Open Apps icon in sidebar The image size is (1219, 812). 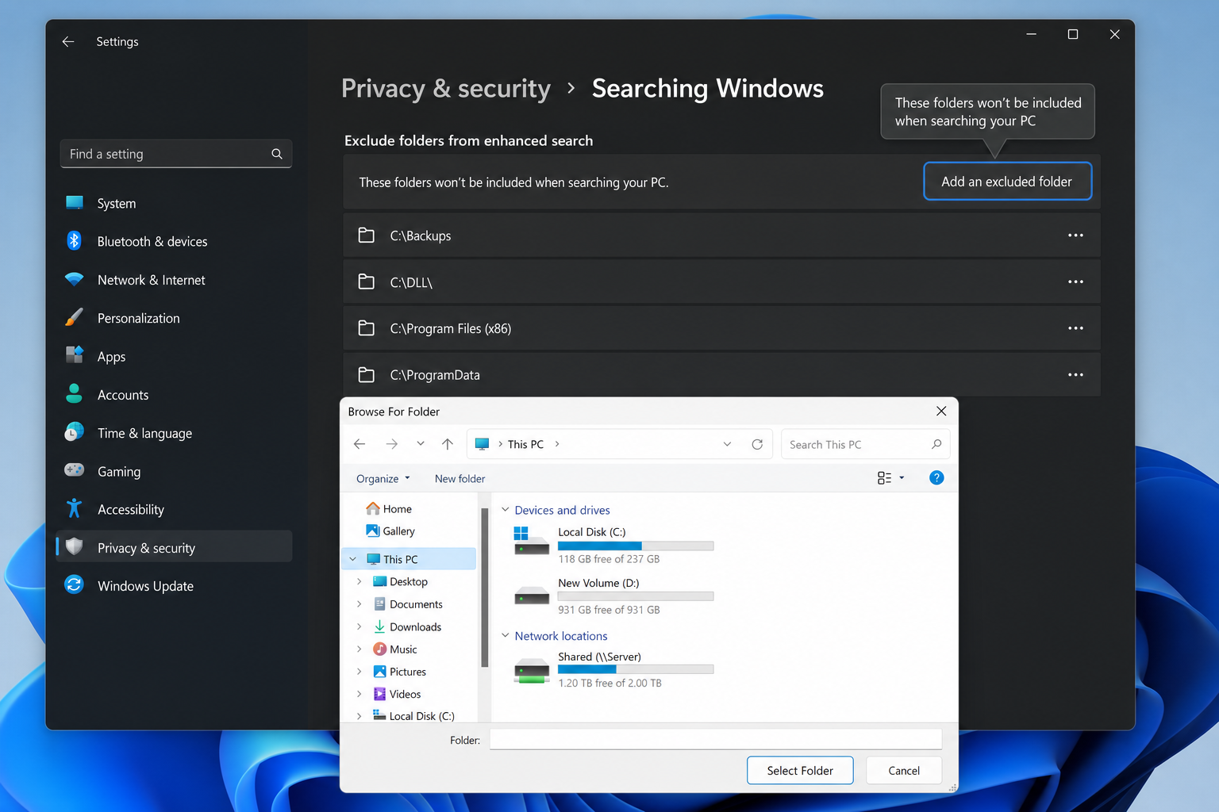click(75, 356)
